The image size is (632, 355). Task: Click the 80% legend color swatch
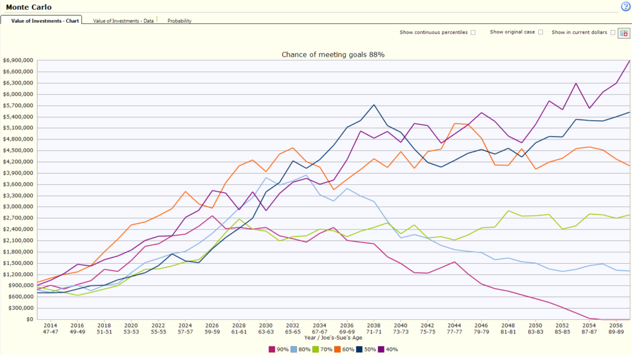click(294, 349)
